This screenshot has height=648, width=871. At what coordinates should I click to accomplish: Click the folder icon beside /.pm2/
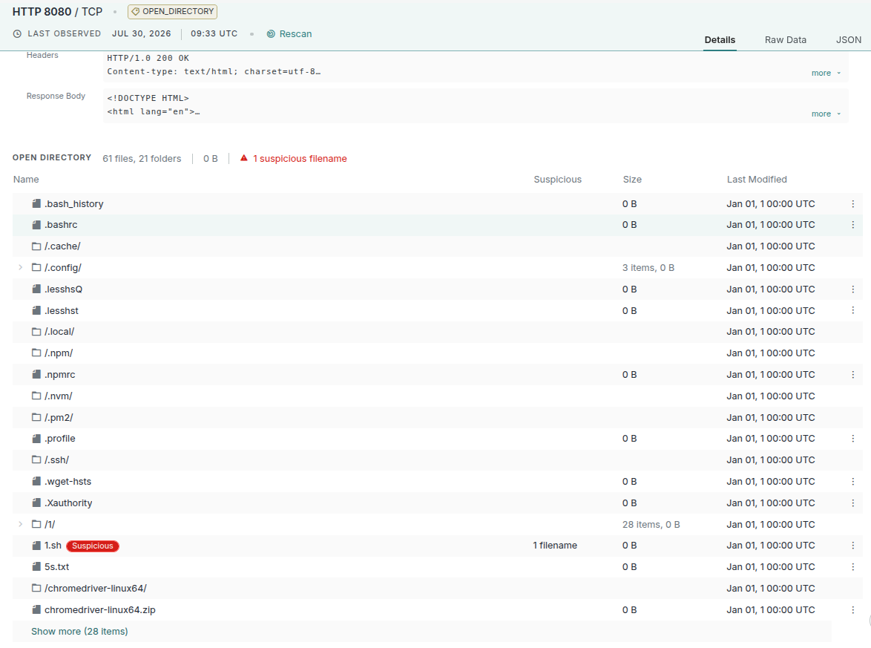[36, 417]
